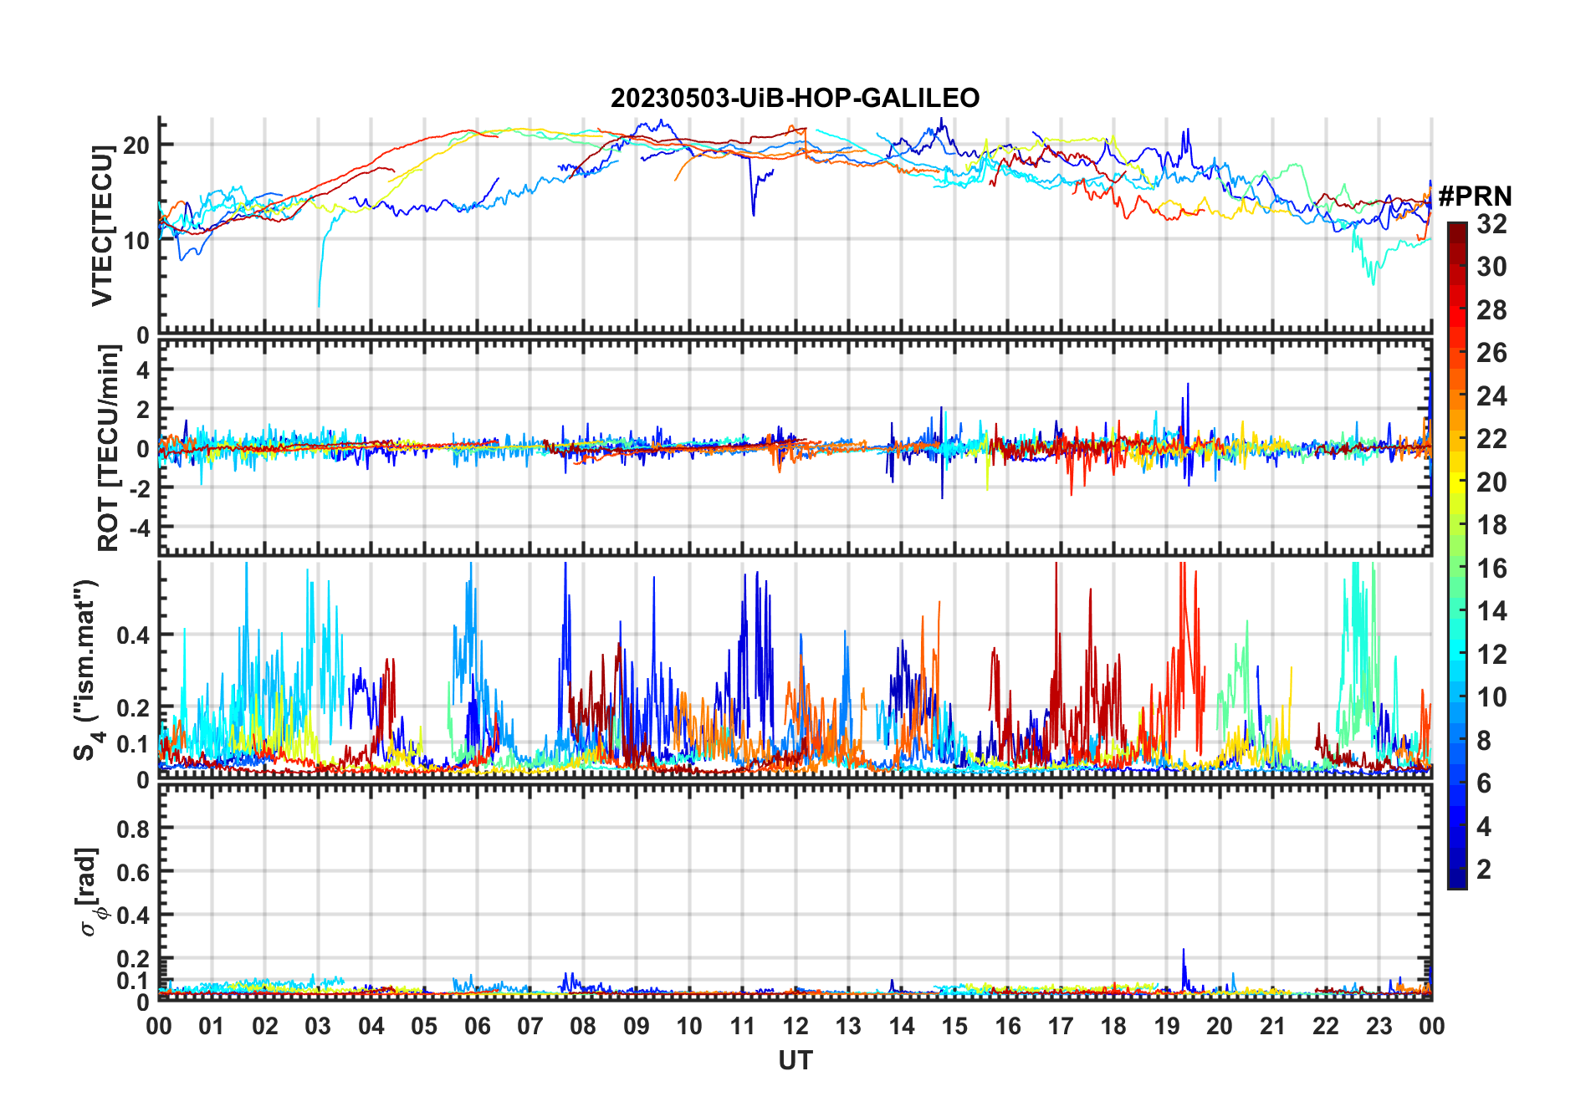Click the sigma phi [rad] y-axis label

click(90, 891)
